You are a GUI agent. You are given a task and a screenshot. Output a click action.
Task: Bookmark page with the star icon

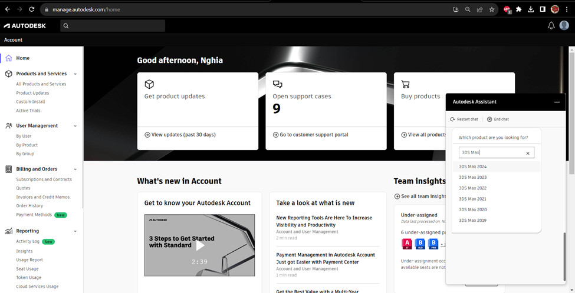coord(492,9)
